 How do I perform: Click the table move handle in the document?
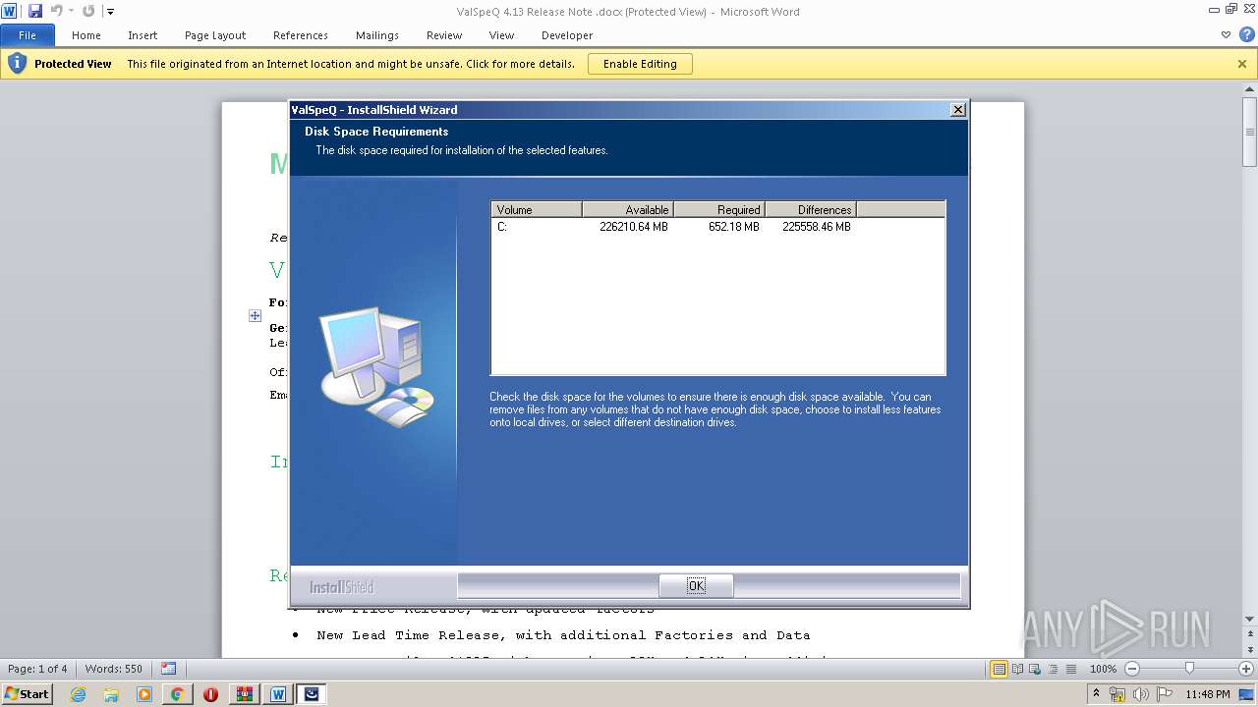click(x=255, y=316)
